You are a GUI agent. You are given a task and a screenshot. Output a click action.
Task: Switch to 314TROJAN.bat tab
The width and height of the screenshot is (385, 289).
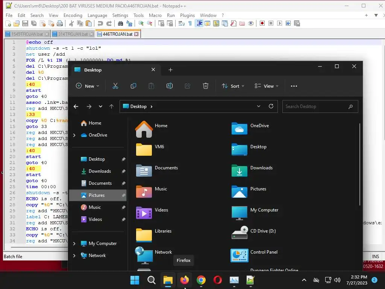(x=73, y=34)
